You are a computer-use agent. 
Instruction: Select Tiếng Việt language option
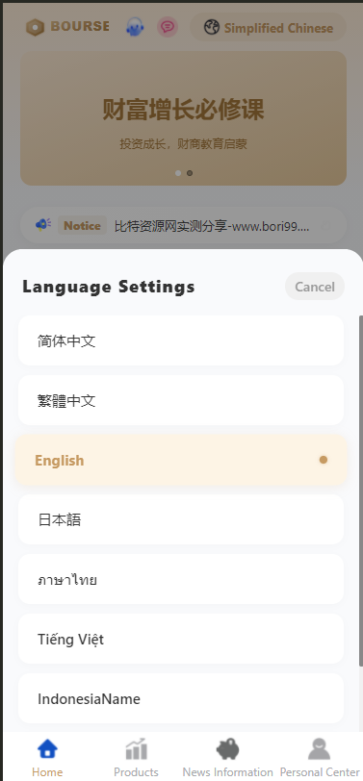[x=181, y=639]
